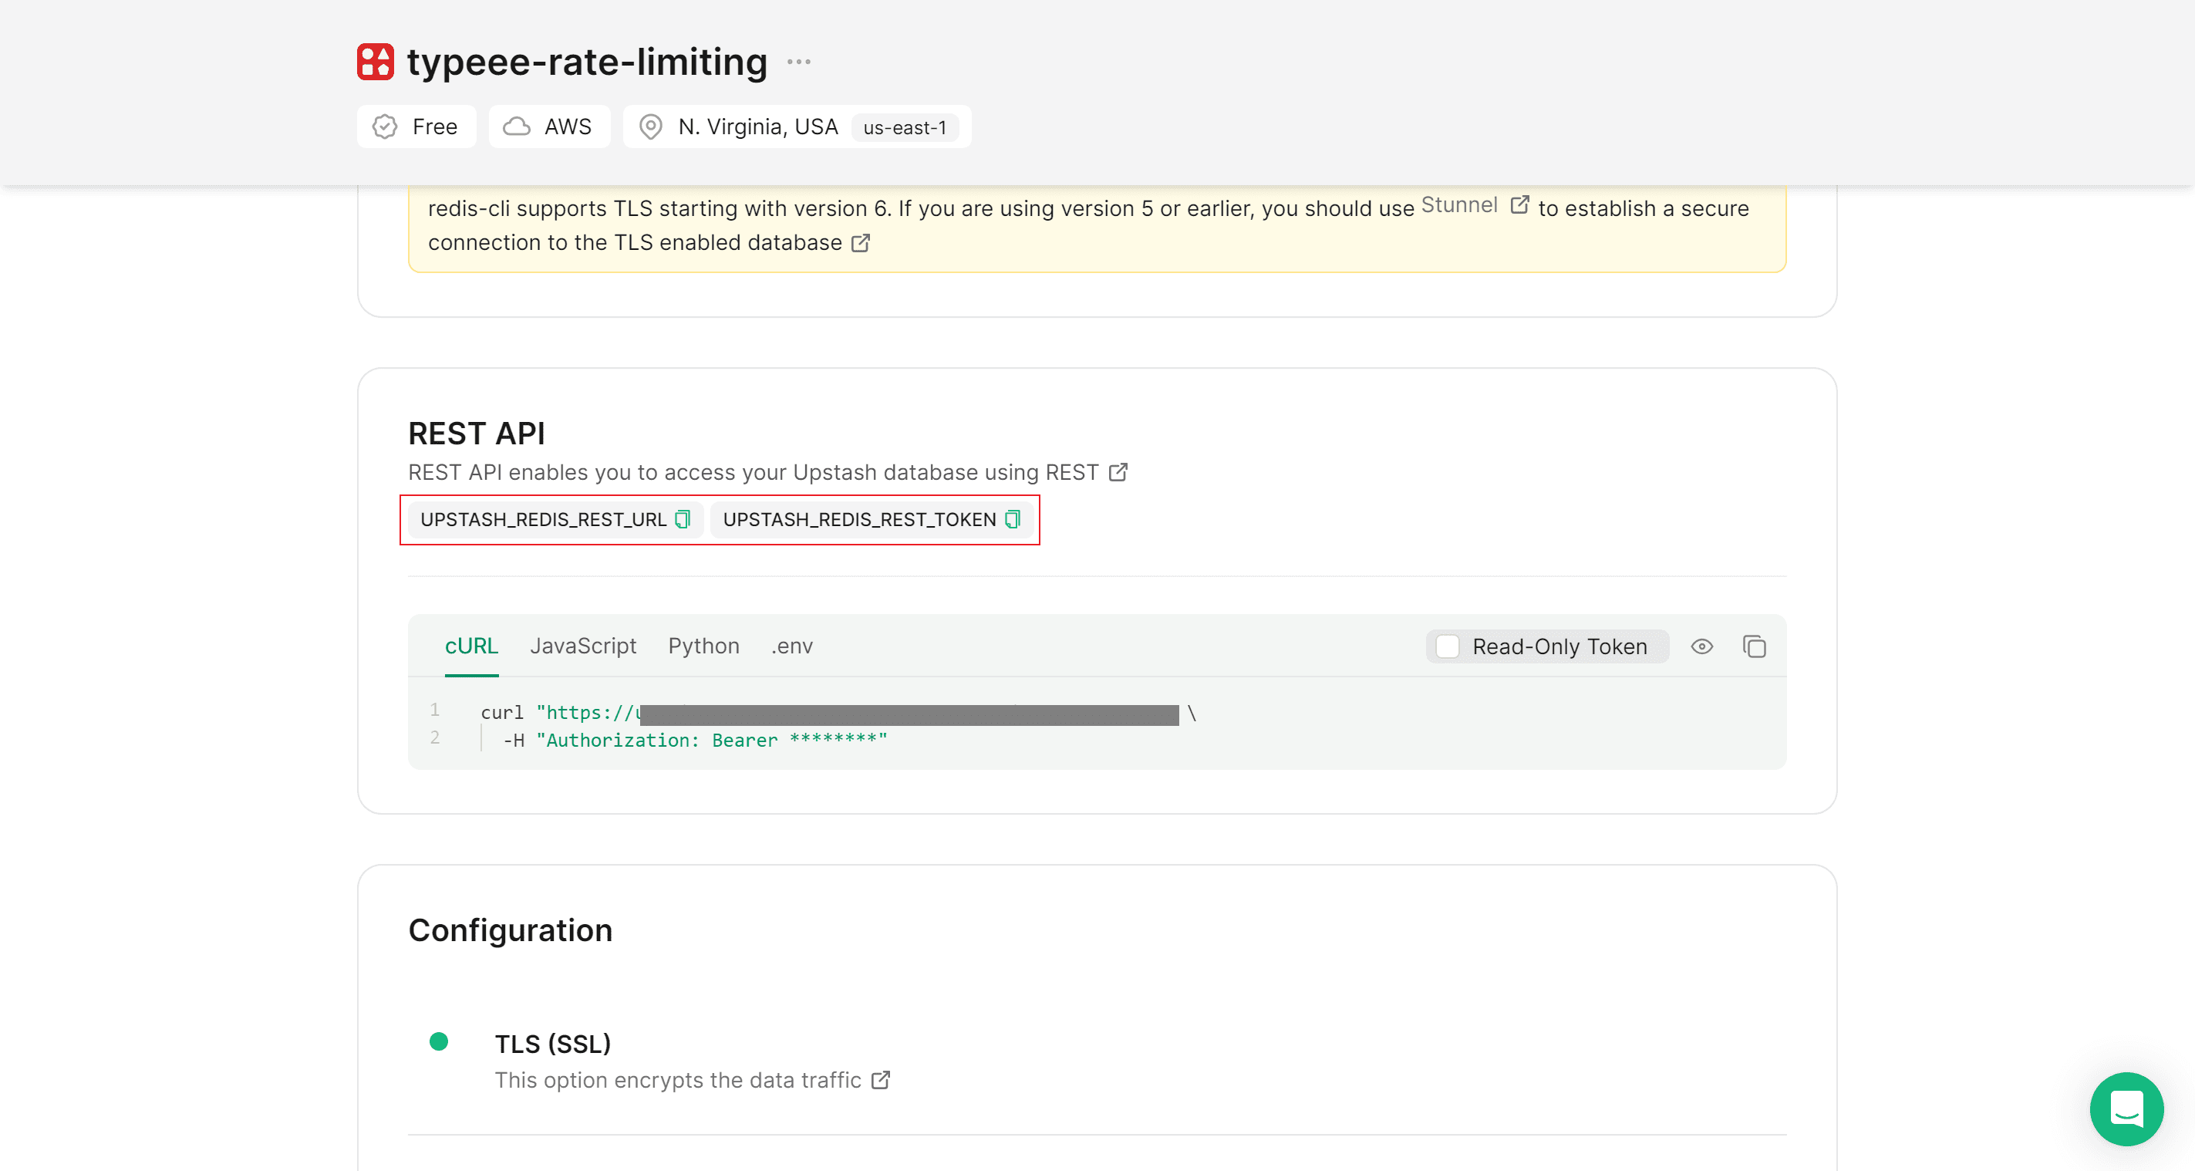Switch to the Python tab
The image size is (2195, 1171).
[x=703, y=646]
